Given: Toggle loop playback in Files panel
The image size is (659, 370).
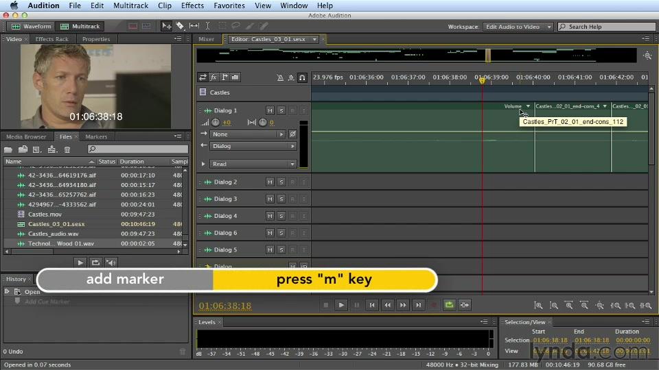Looking at the screenshot, I should point(95,262).
